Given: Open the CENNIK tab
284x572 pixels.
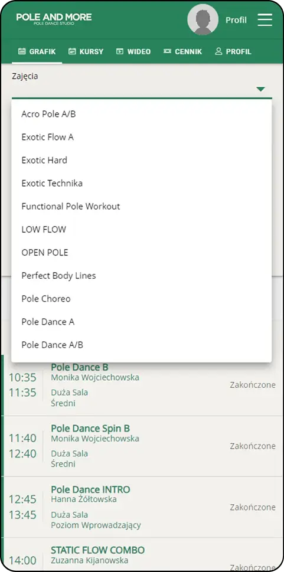Looking at the screenshot, I should coord(182,51).
